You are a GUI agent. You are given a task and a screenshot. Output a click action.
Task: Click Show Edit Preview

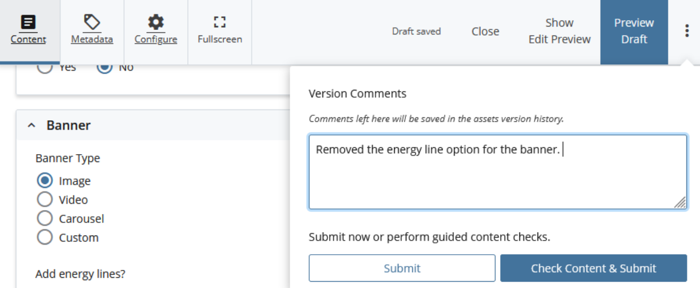pos(559,31)
